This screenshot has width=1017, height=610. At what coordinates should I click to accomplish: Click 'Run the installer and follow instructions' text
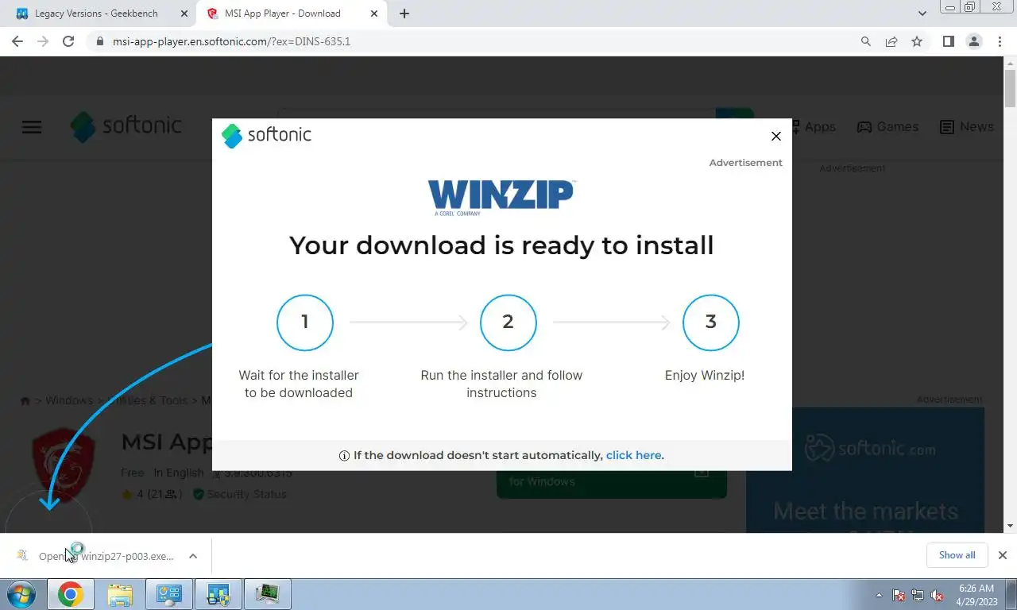[501, 384]
